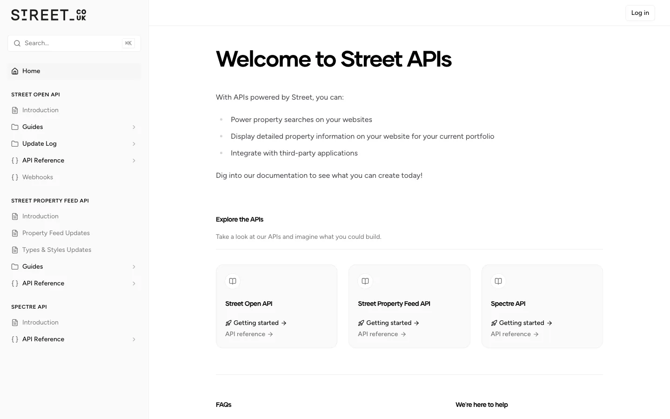
Task: Click the ⌘K shortcut badge in search
Action: (x=128, y=43)
